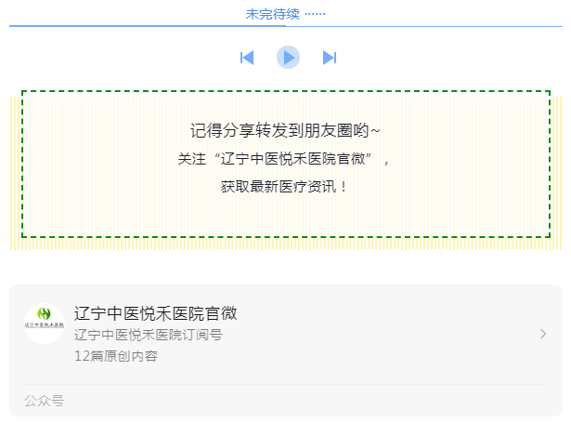Skip to the next item
This screenshot has height=423, width=571.
(x=329, y=58)
